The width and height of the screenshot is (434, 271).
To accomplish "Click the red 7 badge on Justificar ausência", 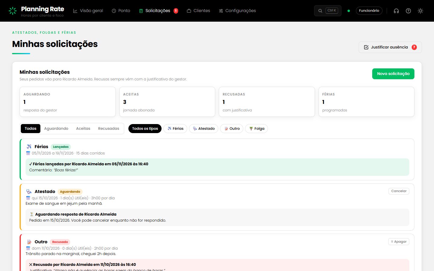I will pos(414,47).
